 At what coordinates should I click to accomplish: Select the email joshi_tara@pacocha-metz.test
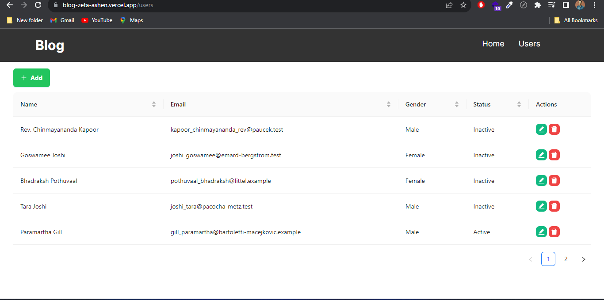coord(212,206)
